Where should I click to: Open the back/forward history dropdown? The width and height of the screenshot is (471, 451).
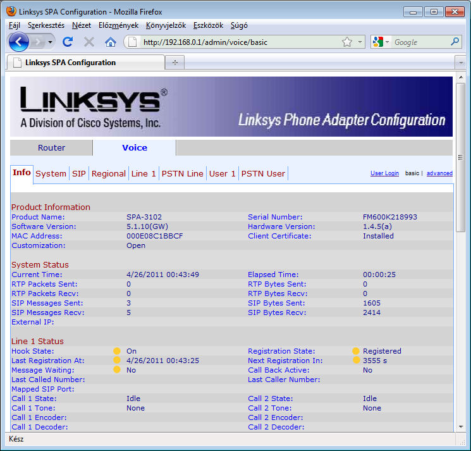(x=50, y=42)
